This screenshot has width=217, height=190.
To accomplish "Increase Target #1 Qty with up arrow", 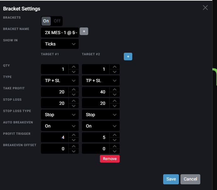I will [x=74, y=67].
